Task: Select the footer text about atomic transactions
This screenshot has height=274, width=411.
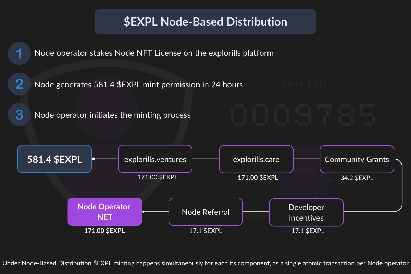Action: tap(206, 263)
